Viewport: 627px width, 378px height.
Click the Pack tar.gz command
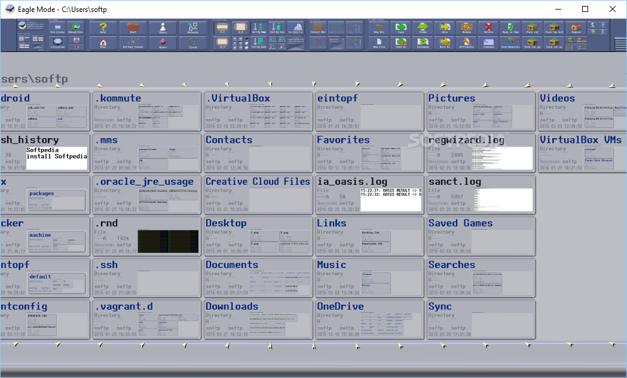[x=532, y=43]
